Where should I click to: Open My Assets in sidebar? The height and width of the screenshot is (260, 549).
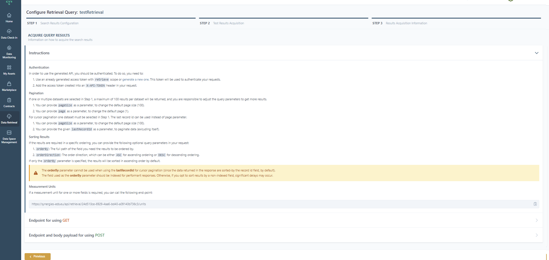coord(9,70)
